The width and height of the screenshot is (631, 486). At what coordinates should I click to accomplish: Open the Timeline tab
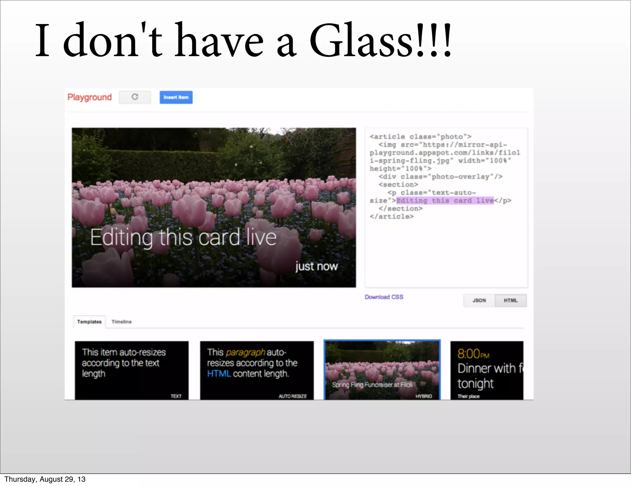(121, 322)
